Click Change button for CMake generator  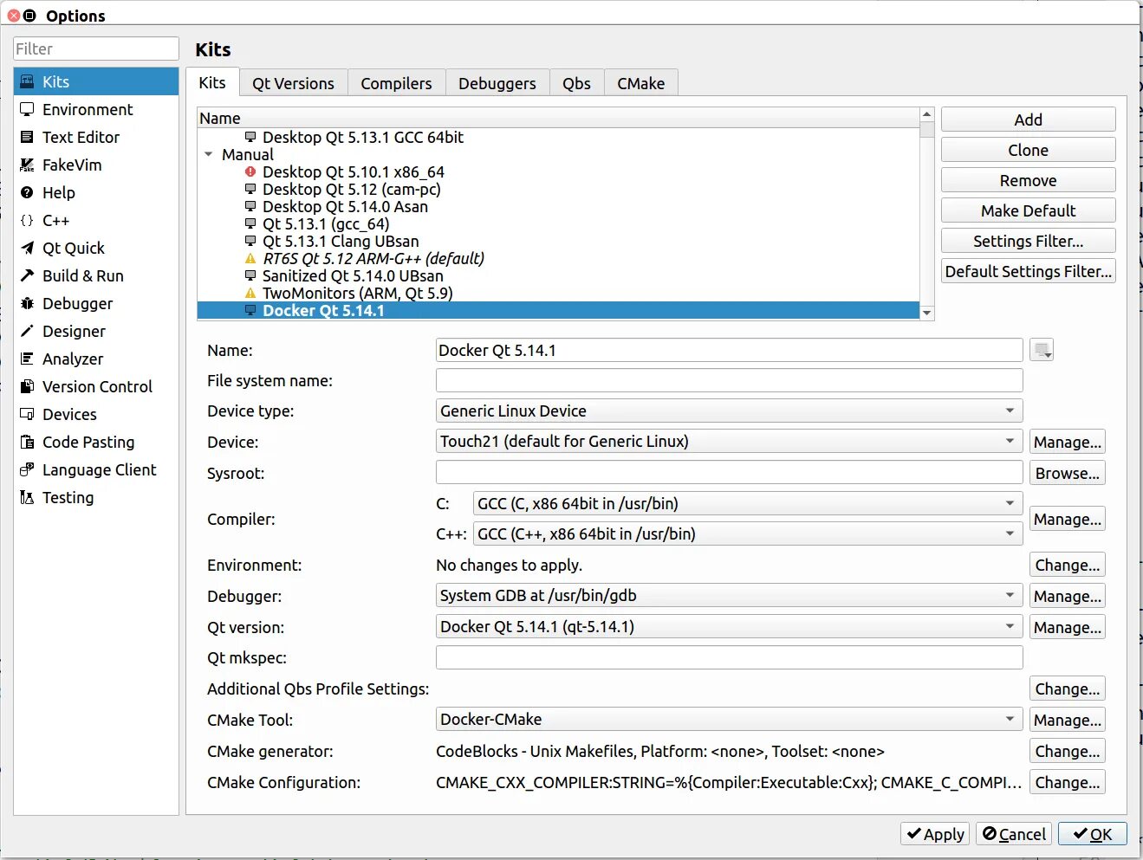(1068, 751)
